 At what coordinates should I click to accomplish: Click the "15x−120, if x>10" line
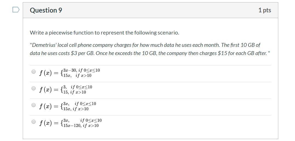[81, 126]
